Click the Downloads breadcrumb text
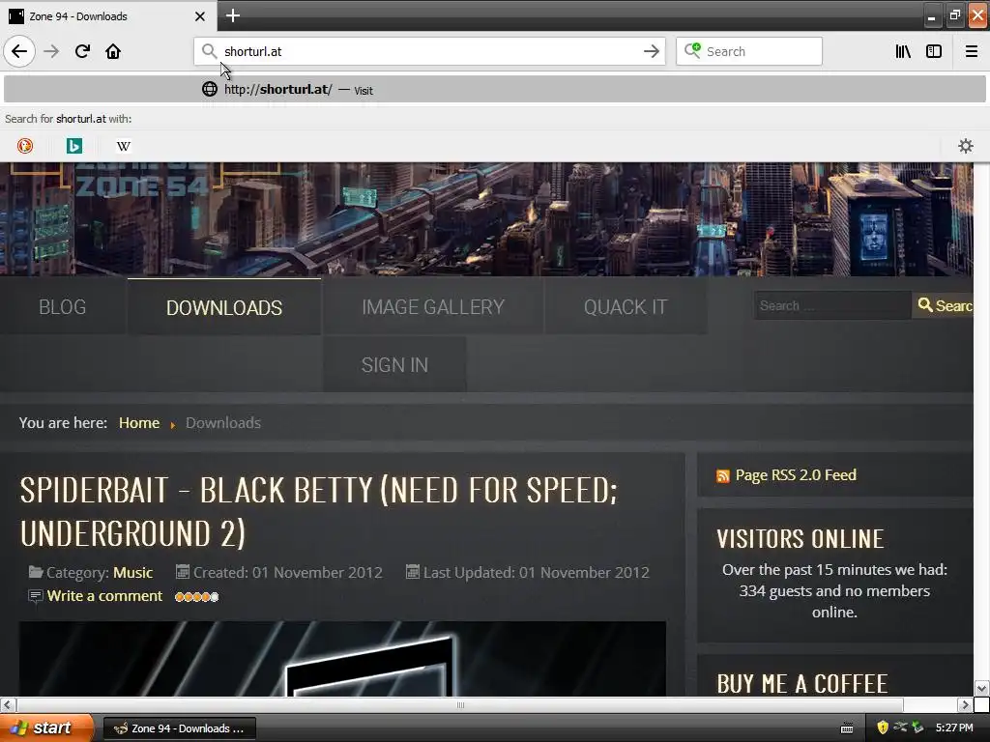This screenshot has width=990, height=742. pos(223,423)
